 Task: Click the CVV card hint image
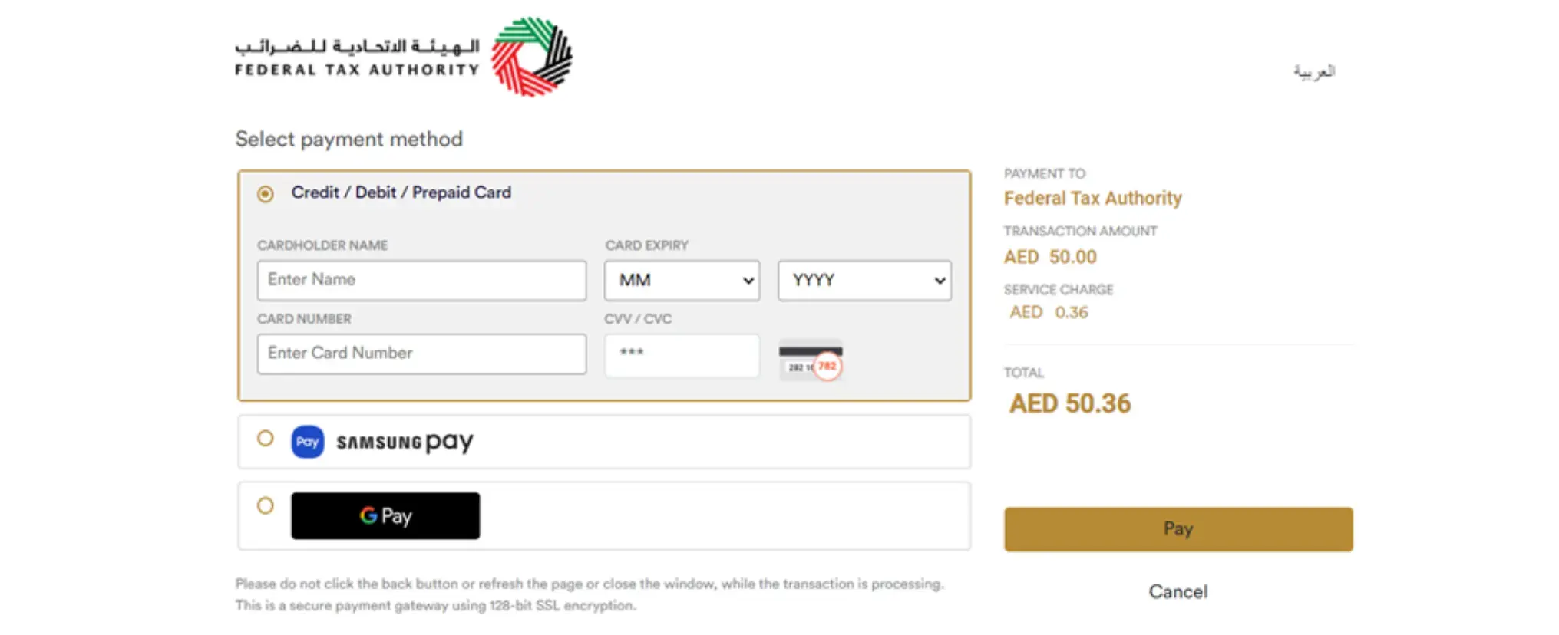click(x=810, y=360)
